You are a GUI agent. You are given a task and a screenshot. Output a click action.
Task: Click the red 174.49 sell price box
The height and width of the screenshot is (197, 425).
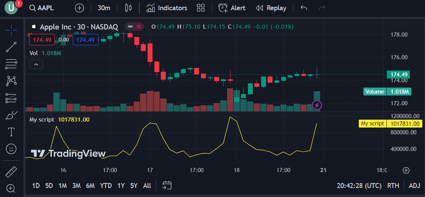42,40
